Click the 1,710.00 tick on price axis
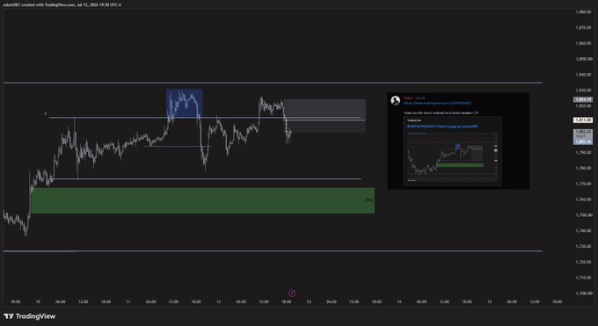Screen dimensions: 598x326 [584, 278]
